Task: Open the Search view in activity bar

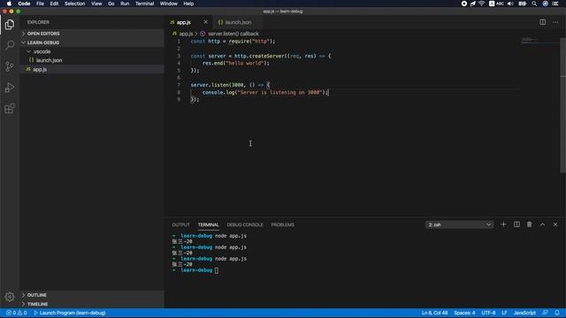Action: click(10, 45)
